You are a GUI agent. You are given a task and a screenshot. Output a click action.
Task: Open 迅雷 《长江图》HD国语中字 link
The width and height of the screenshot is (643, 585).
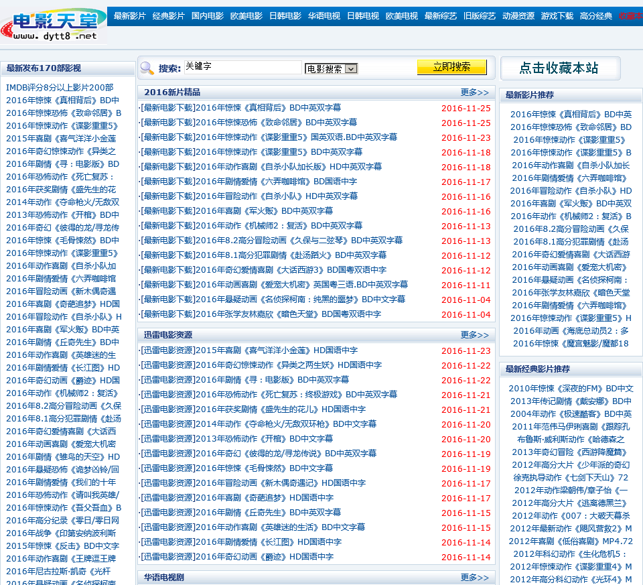pyautogui.click(x=268, y=543)
